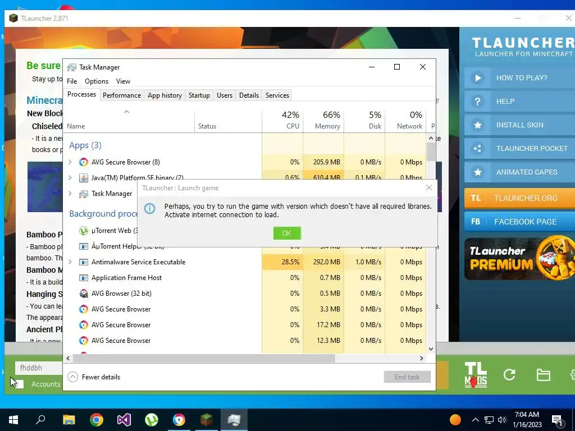The image size is (575, 431).
Task: Click the TLauncher PREMIUM banner
Action: pos(519,258)
